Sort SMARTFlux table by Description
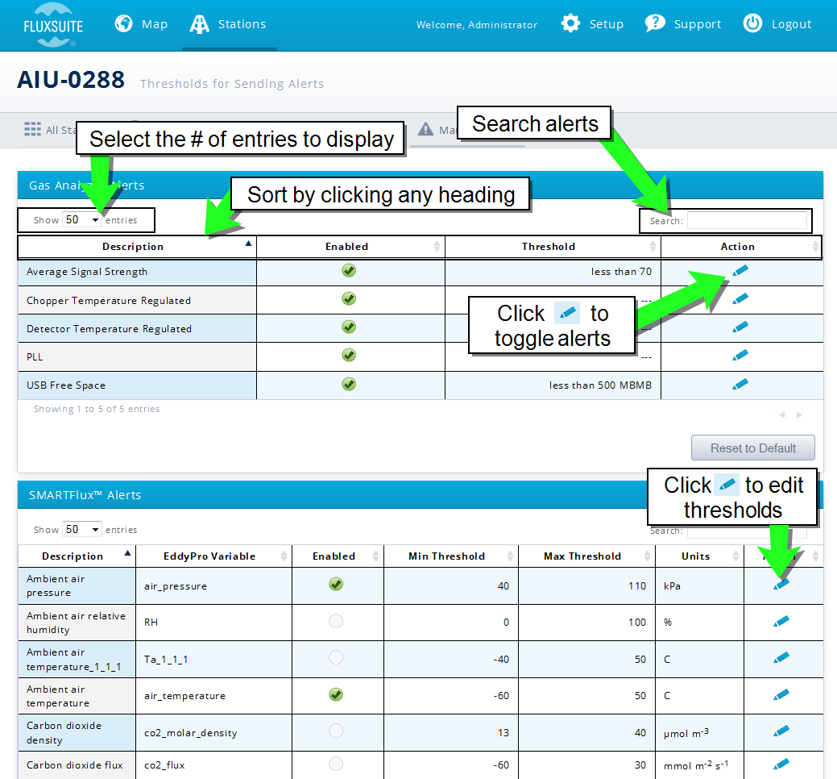Image resolution: width=837 pixels, height=779 pixels. [x=77, y=556]
